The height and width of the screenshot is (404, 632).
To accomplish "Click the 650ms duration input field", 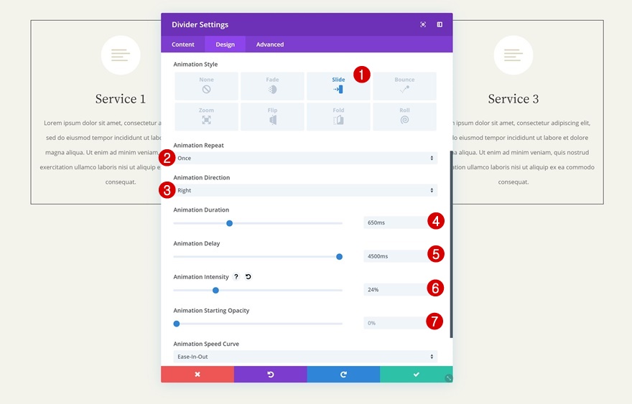I will 400,222.
